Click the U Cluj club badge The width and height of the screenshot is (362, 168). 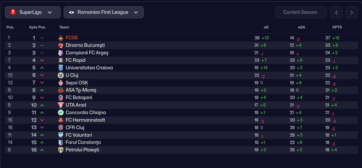pyautogui.click(x=60, y=76)
